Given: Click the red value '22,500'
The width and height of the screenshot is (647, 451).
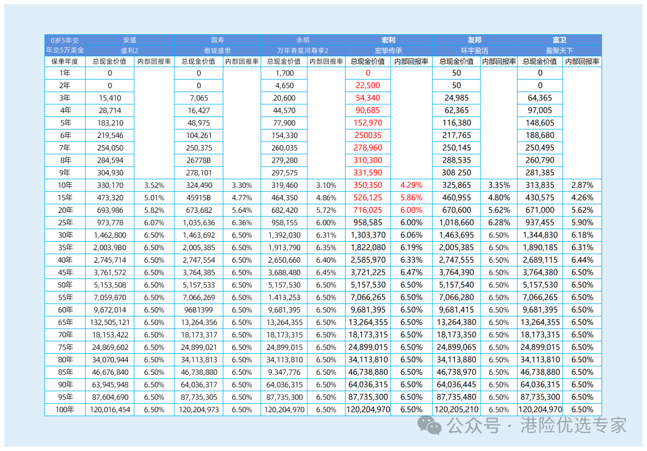Looking at the screenshot, I should (x=368, y=86).
